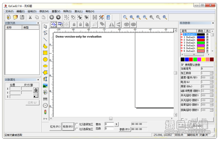Pick the green color swatch in palette
This screenshot has height=141, width=218.
[195, 59]
